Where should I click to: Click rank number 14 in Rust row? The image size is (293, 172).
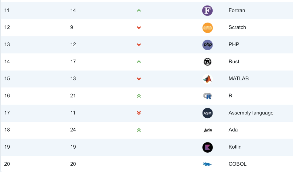[x=7, y=61]
